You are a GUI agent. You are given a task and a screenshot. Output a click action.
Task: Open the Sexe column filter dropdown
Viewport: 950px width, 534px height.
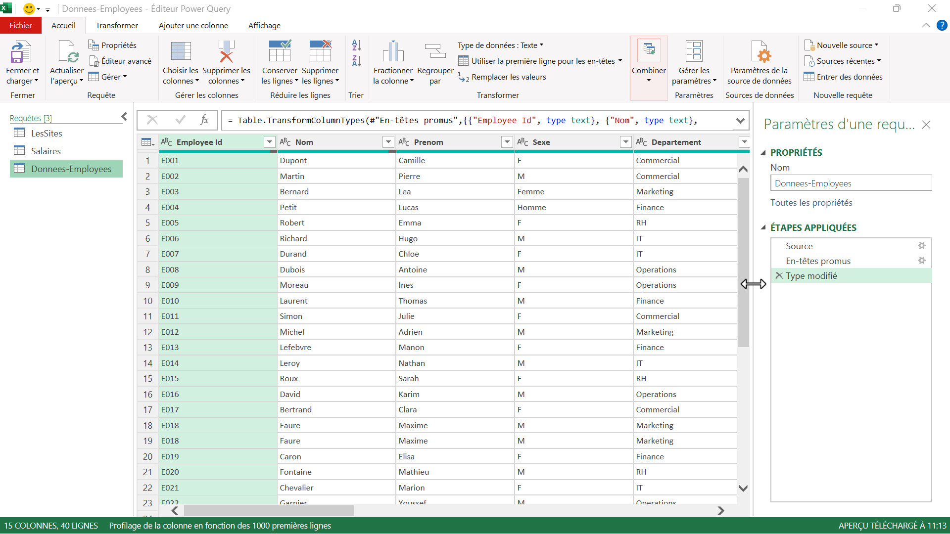tap(625, 142)
